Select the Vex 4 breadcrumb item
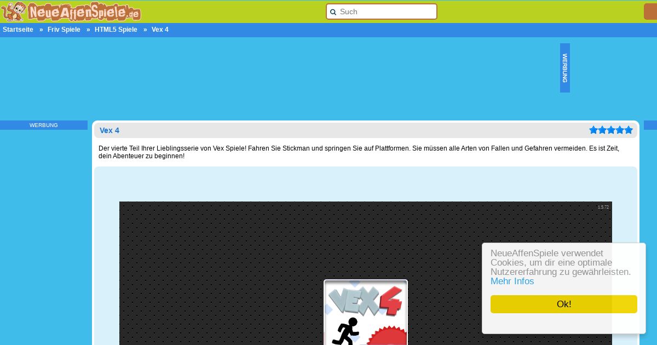Screen dimensions: 657x345 tap(160, 30)
